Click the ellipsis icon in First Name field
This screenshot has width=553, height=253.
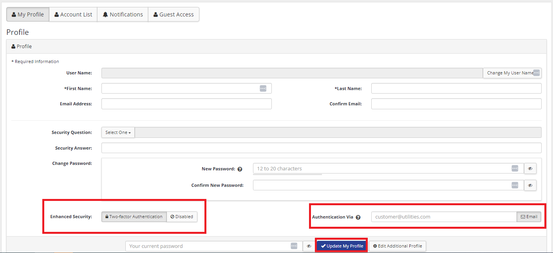(x=263, y=89)
